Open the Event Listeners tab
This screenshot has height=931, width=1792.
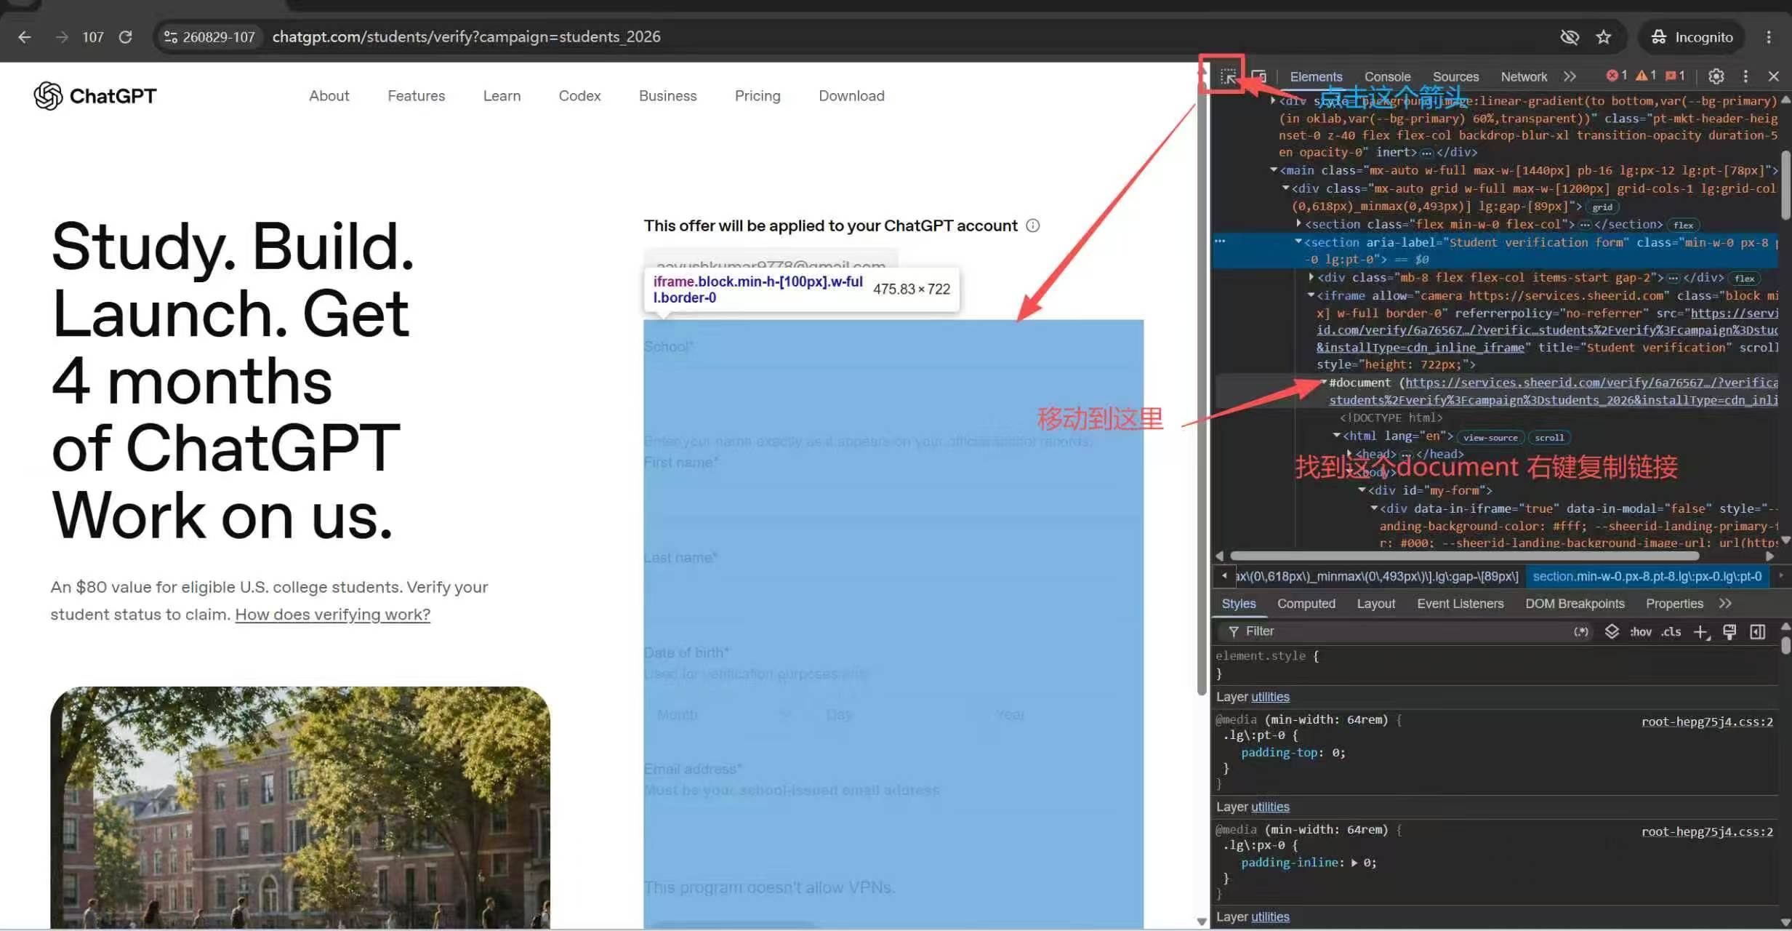tap(1460, 604)
